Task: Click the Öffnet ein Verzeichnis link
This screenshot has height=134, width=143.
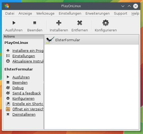Action: pos(28,109)
